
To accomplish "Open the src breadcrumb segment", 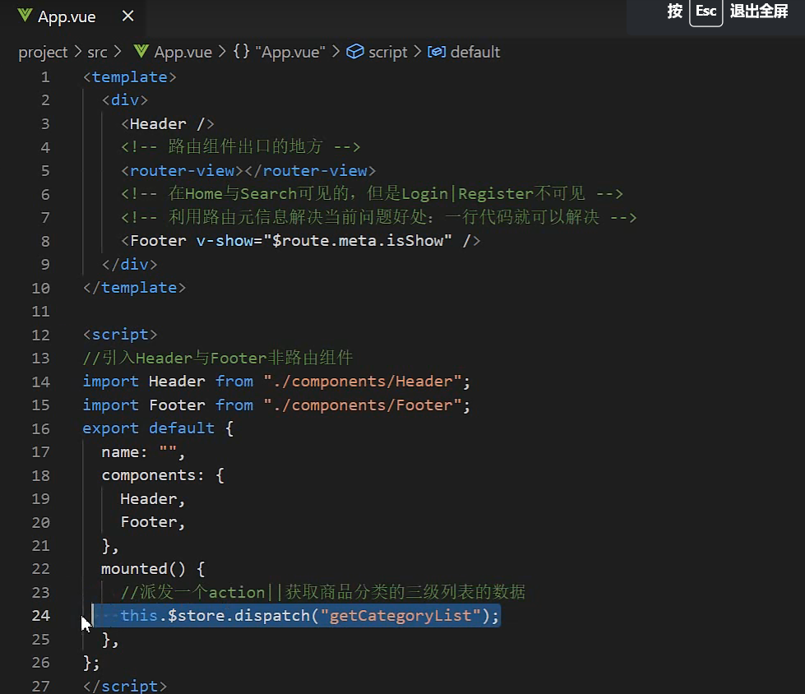I will point(97,52).
